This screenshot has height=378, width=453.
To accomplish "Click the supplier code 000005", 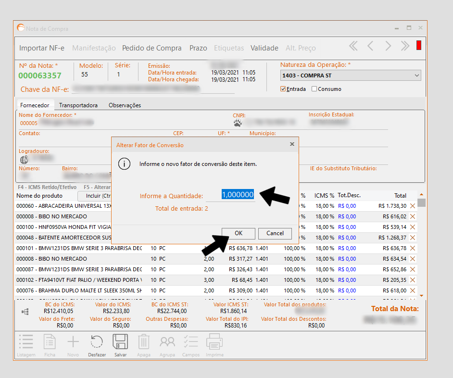I will (x=28, y=123).
